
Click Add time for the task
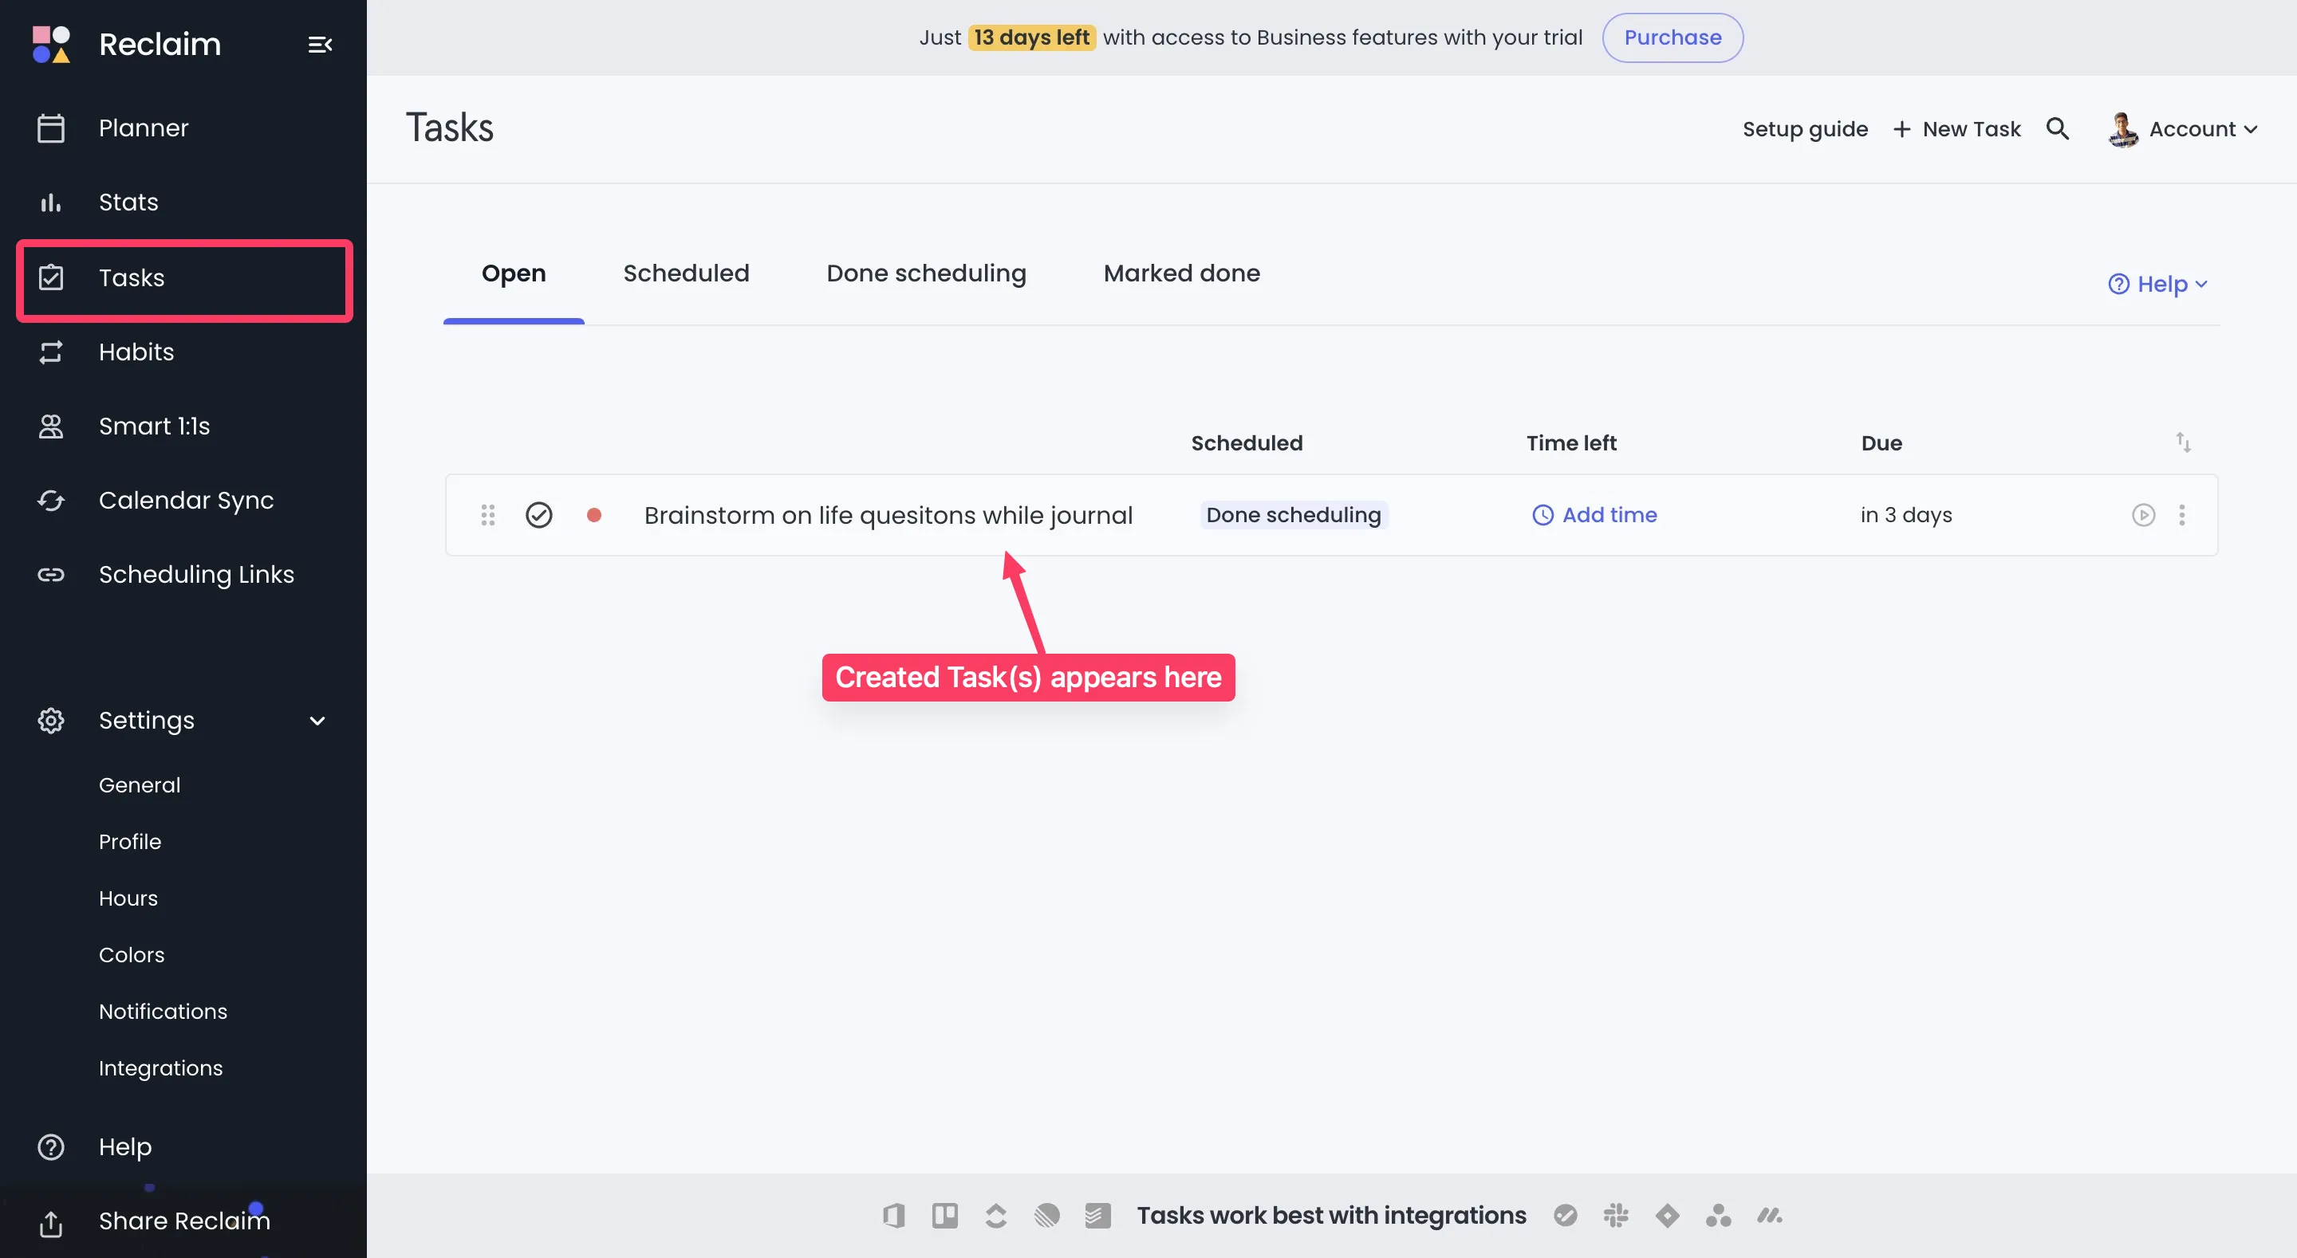coord(1594,515)
